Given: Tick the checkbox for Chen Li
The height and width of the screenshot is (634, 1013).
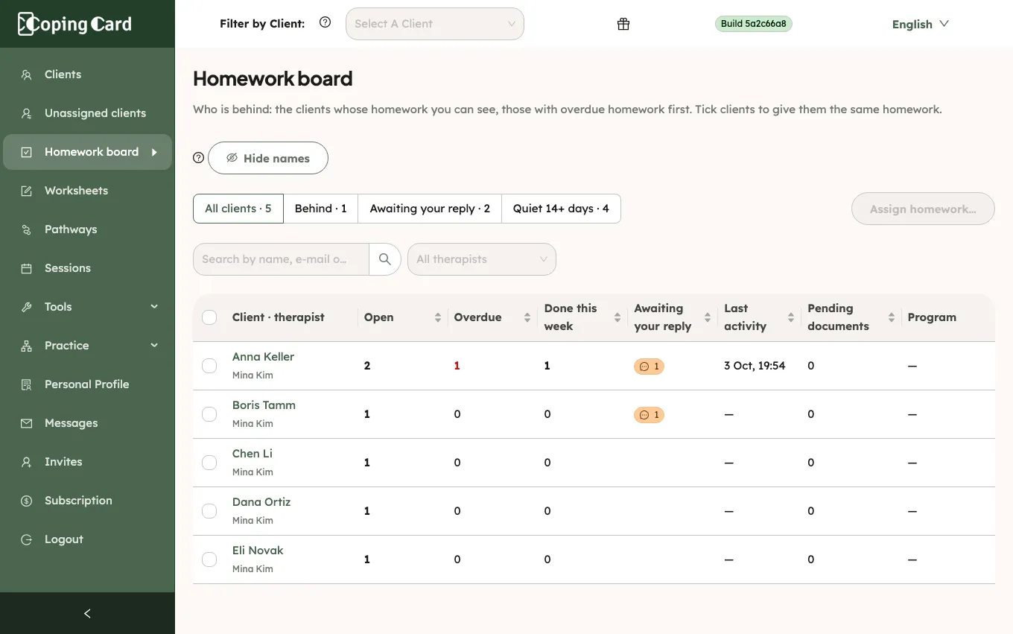Looking at the screenshot, I should click(x=209, y=463).
